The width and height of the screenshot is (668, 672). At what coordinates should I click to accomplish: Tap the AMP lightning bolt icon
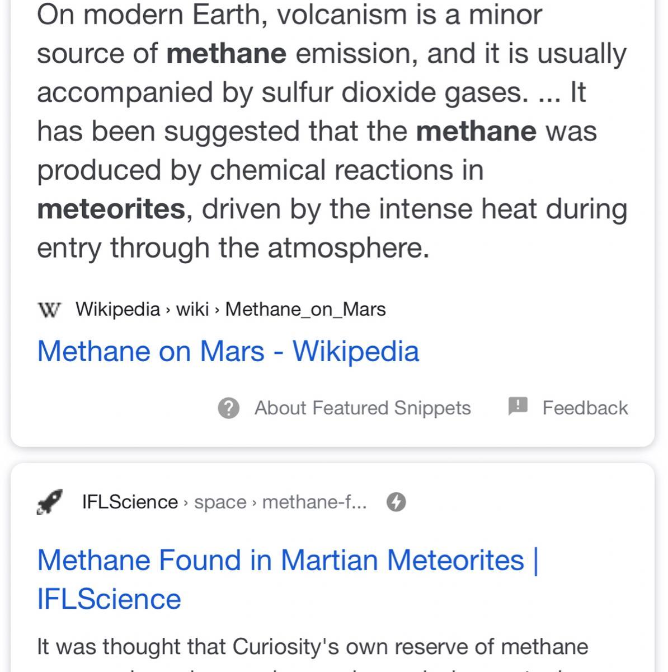tap(396, 502)
